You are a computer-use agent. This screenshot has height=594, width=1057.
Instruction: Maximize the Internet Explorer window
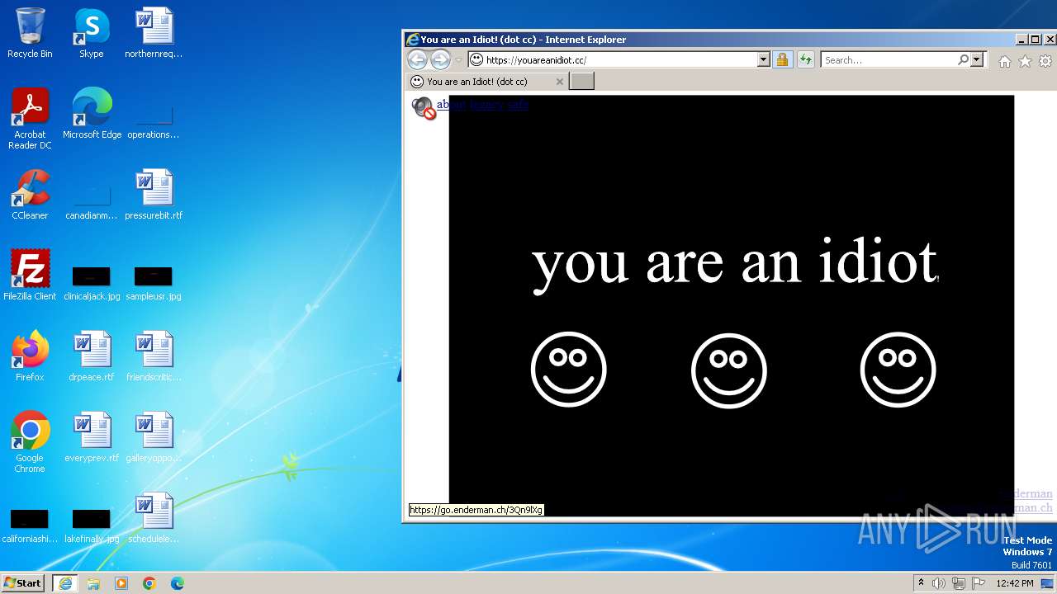coord(1036,39)
